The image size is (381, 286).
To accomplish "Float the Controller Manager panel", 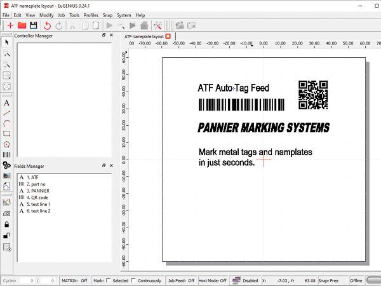I will [104, 36].
